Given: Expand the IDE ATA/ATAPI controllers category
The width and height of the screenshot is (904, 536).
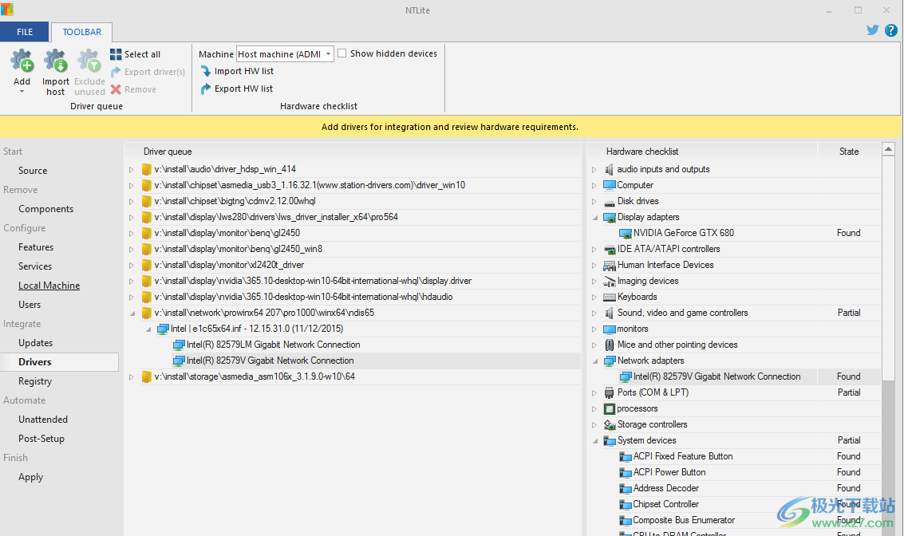Looking at the screenshot, I should pyautogui.click(x=594, y=250).
